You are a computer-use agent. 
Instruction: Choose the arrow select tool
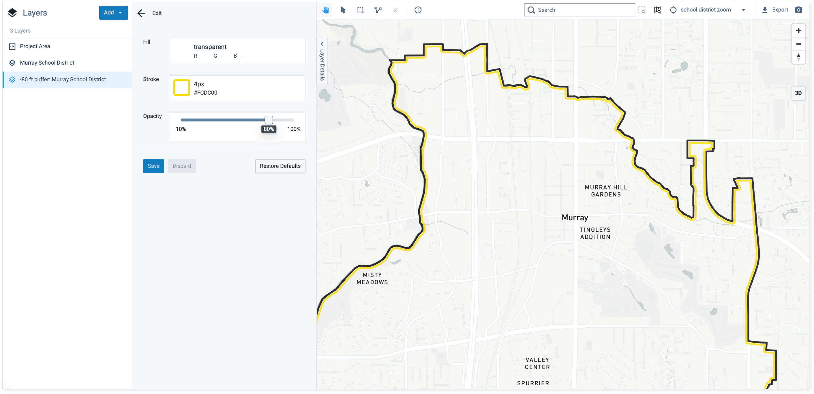[x=343, y=10]
